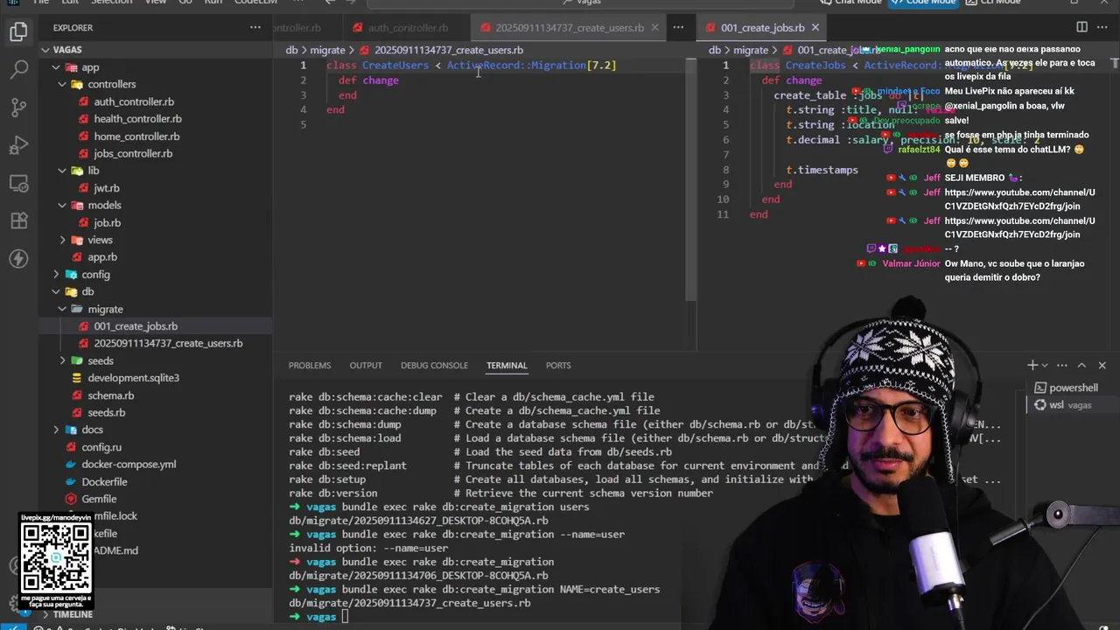This screenshot has width=1120, height=630.
Task: Open Remote Explorer view in activity bar
Action: 18,183
